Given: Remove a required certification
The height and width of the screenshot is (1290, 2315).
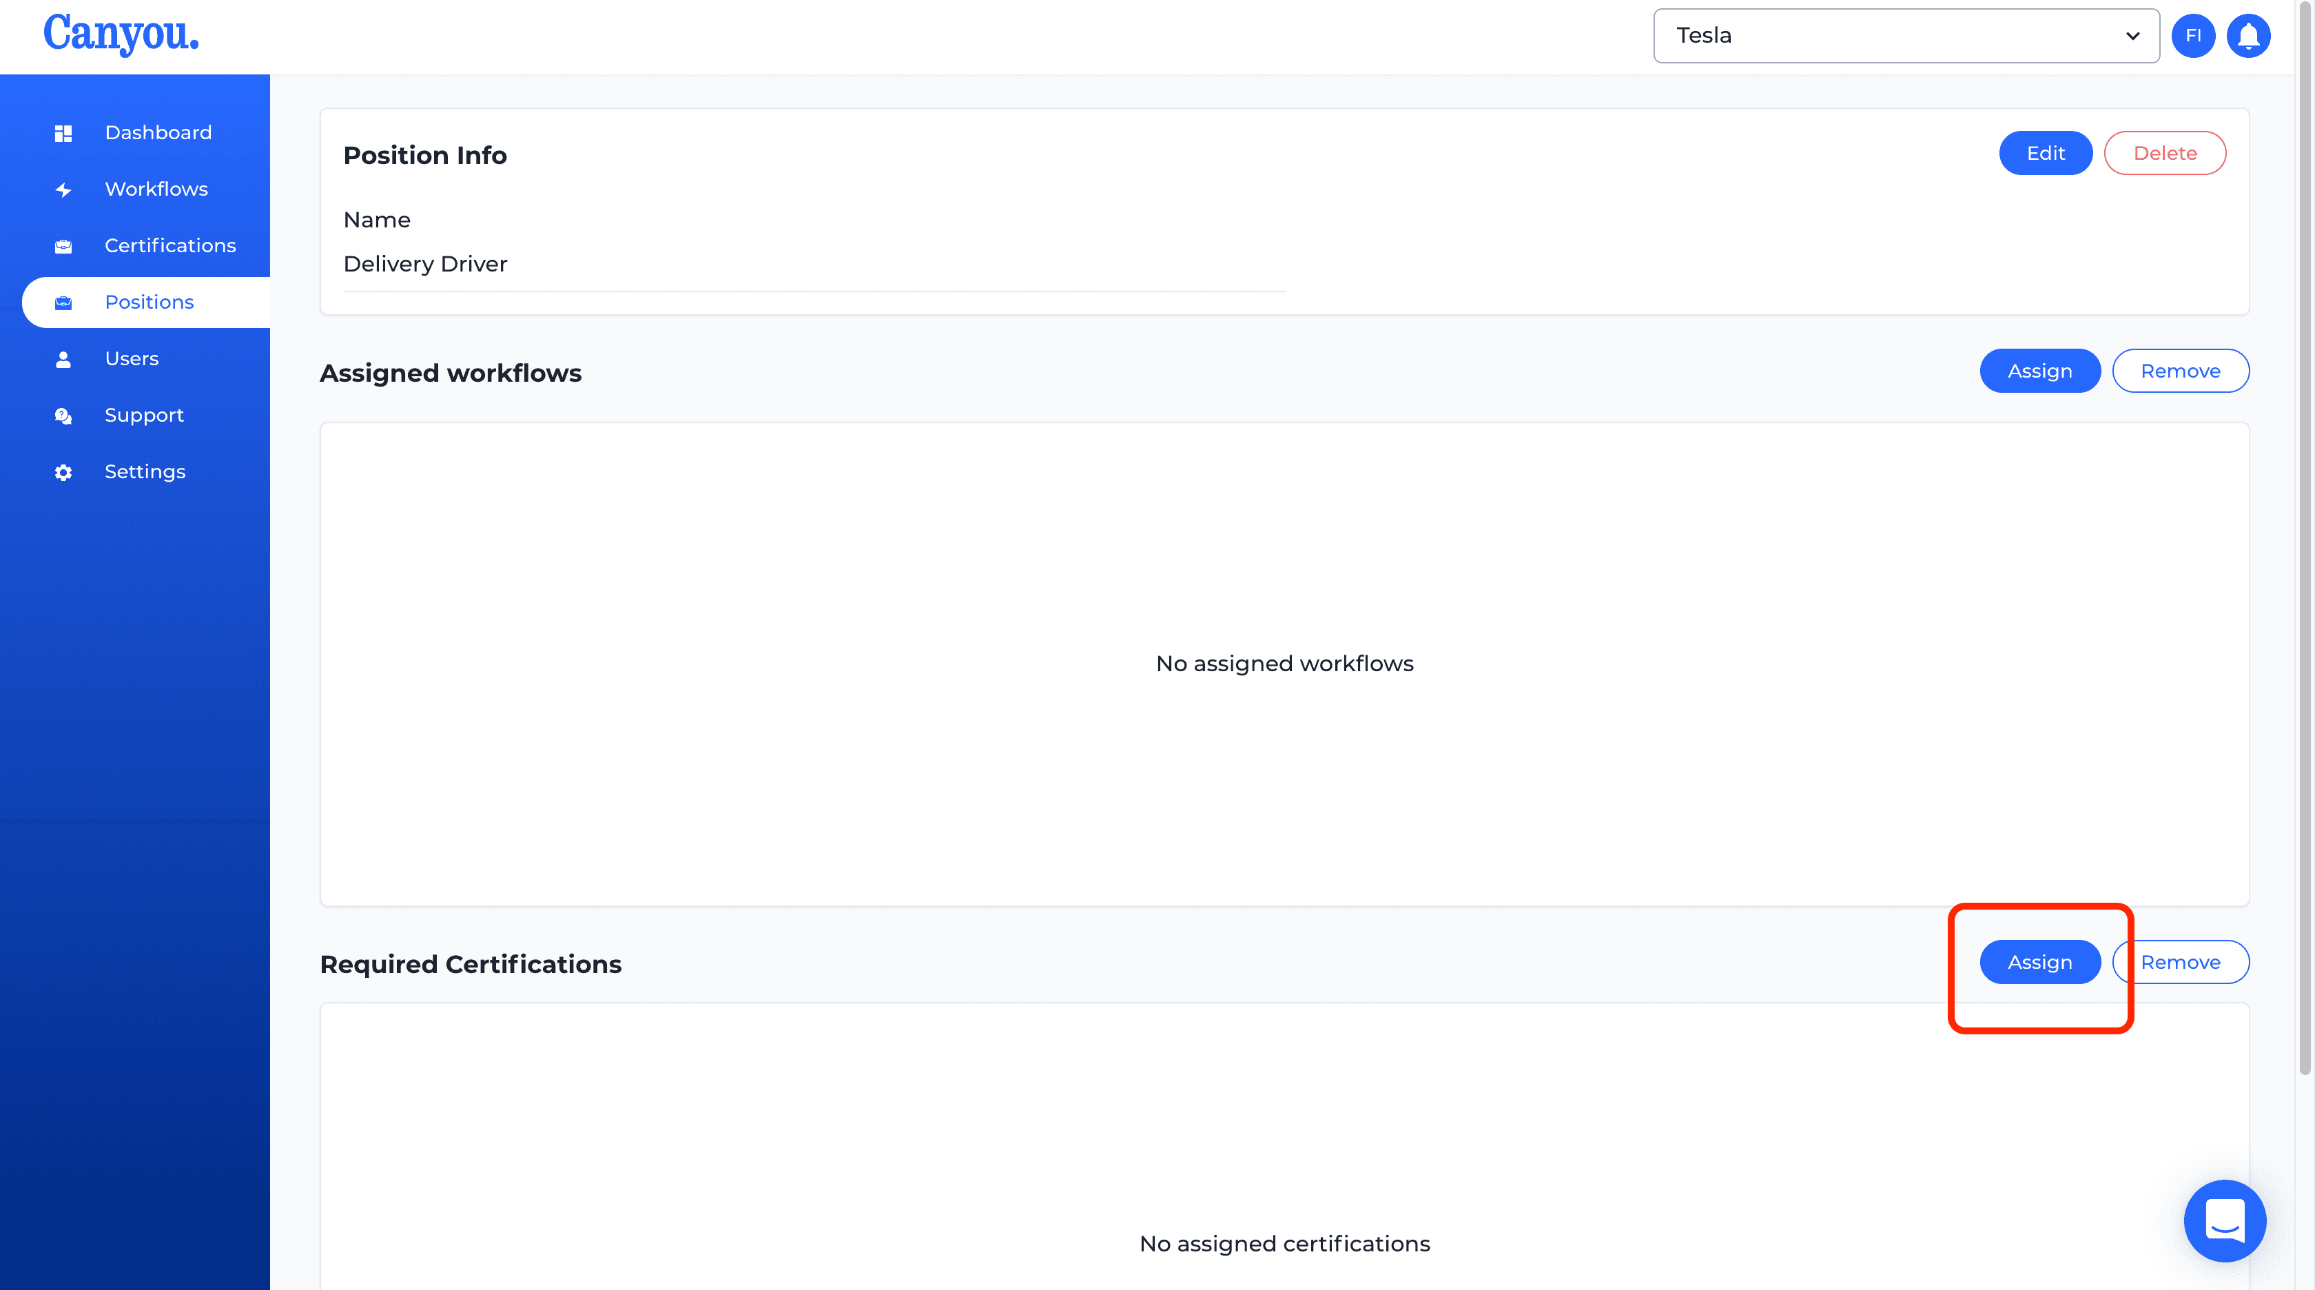Looking at the screenshot, I should (x=2180, y=963).
